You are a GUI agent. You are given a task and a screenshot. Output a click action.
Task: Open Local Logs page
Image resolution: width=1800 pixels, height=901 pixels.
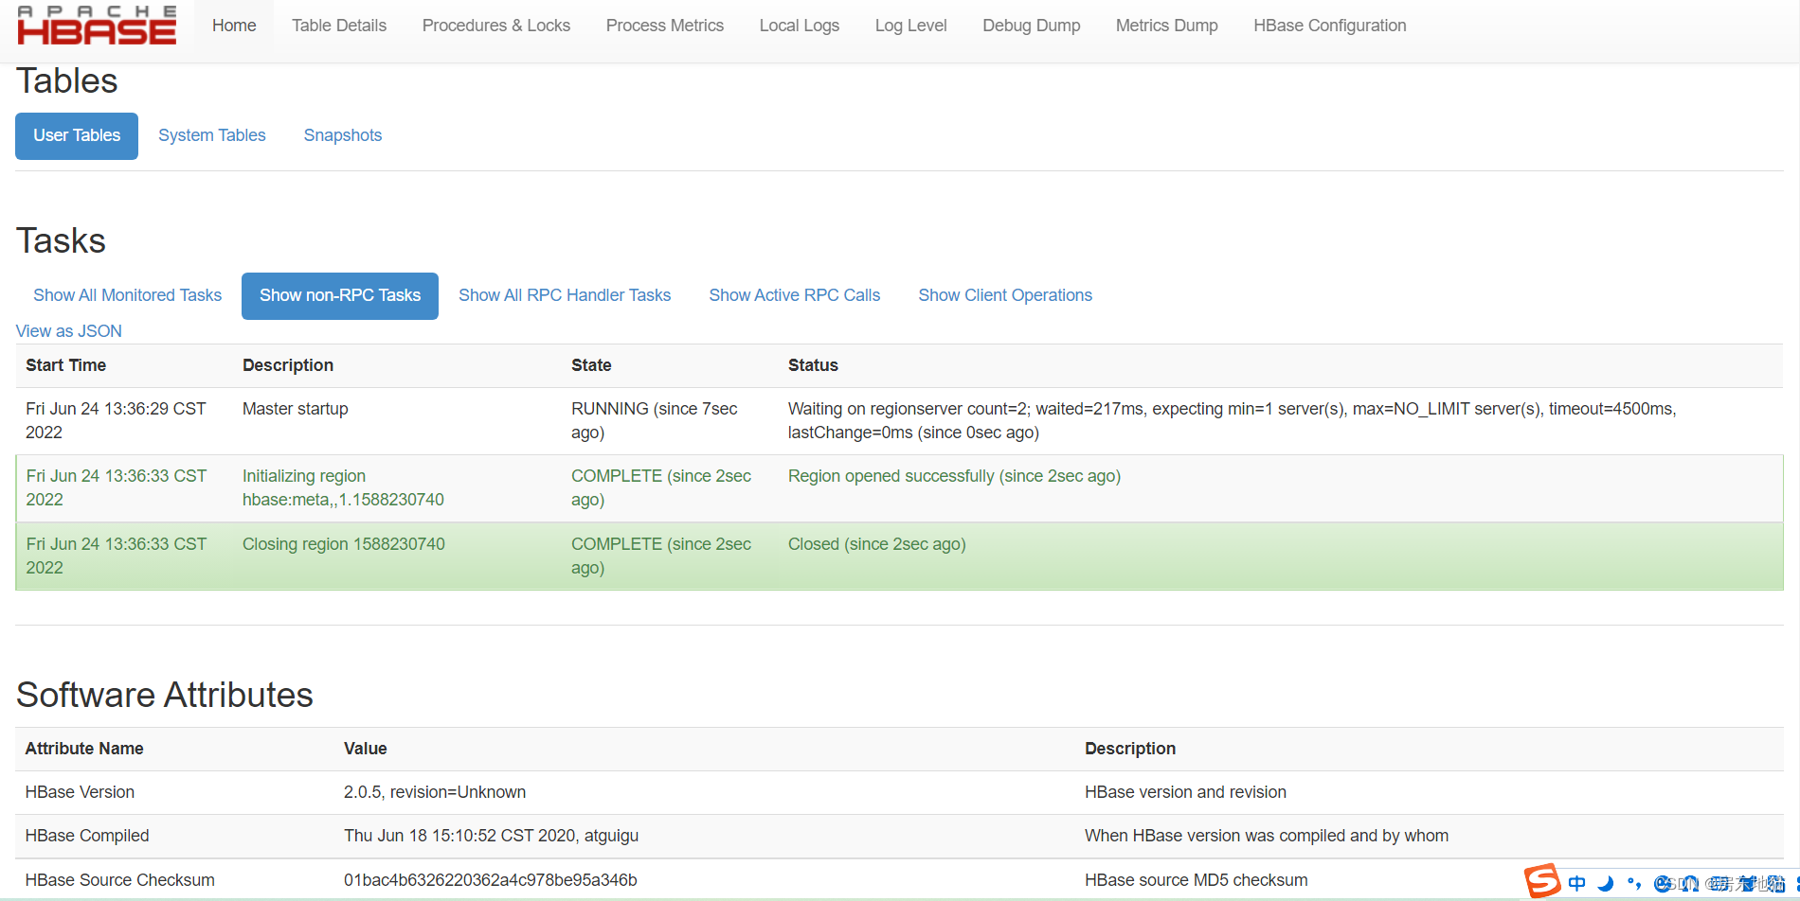click(x=800, y=26)
